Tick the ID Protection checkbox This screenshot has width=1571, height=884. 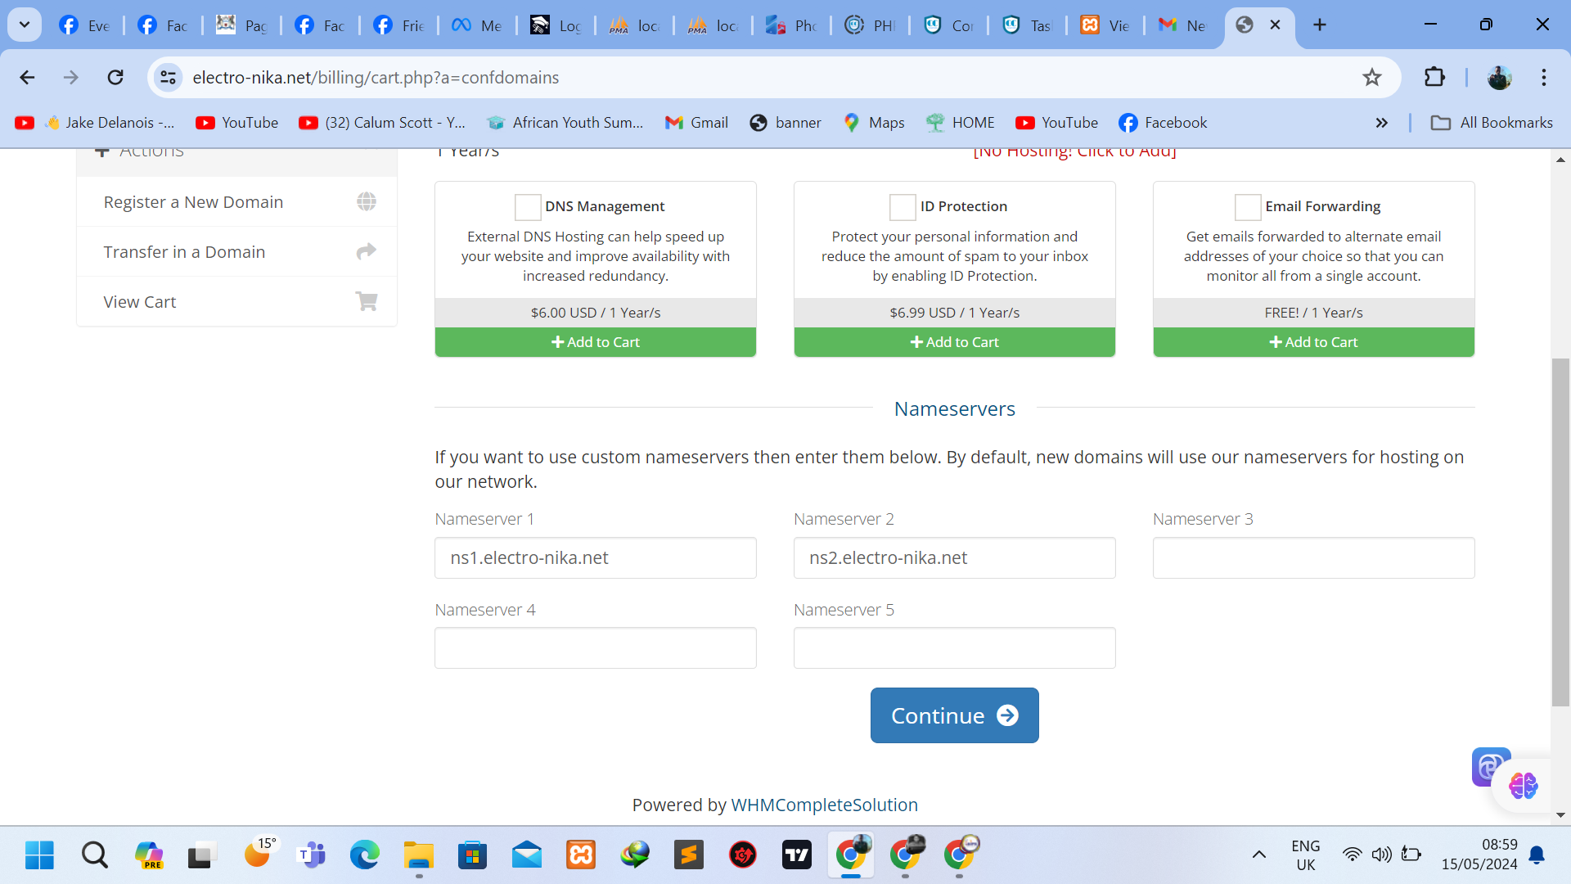point(903,207)
